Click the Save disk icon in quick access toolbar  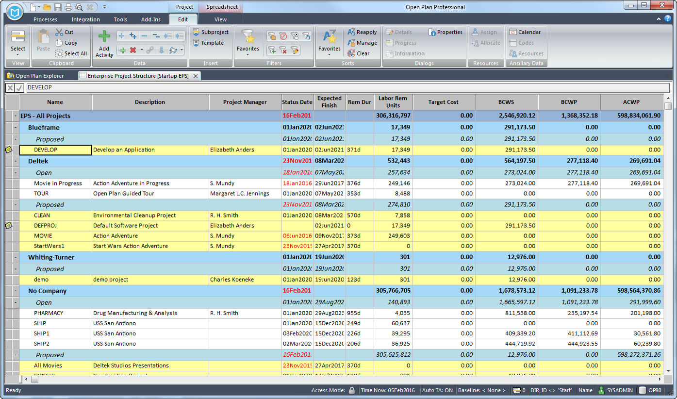point(58,7)
